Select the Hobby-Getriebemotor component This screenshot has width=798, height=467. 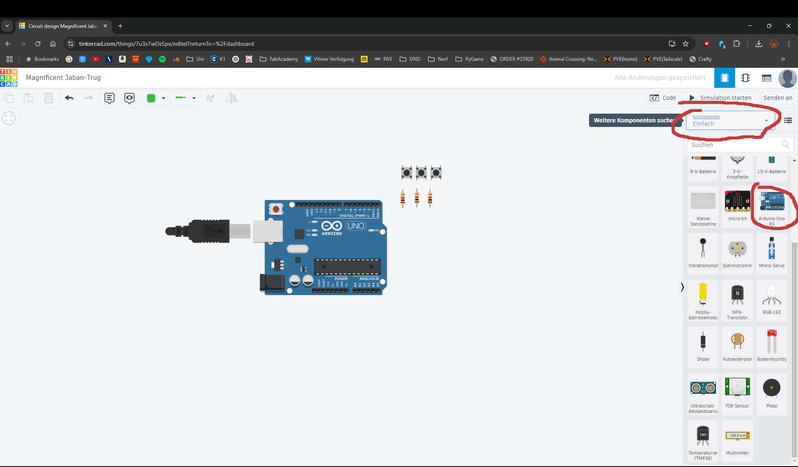pyautogui.click(x=703, y=301)
